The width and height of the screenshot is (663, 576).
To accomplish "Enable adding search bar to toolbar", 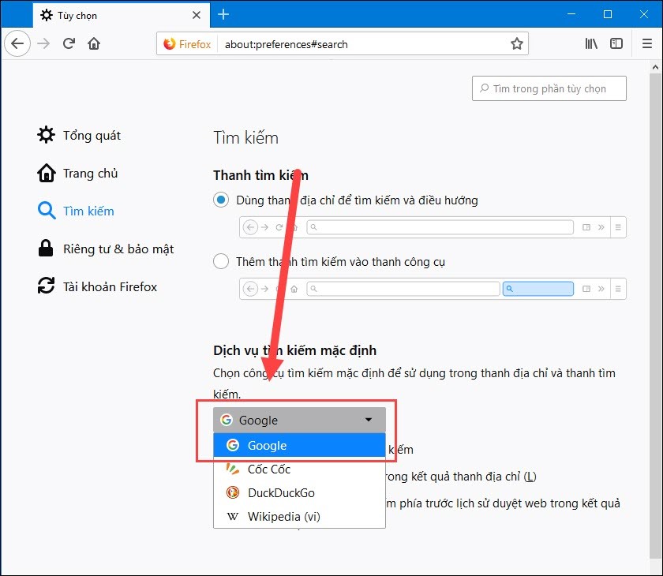I will click(221, 260).
